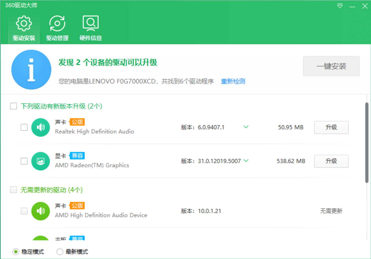Open the title bar dropdown menu icon

point(340,6)
